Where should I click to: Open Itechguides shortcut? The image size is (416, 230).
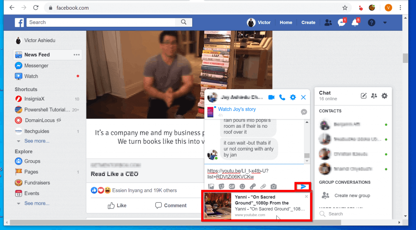[x=32, y=131]
